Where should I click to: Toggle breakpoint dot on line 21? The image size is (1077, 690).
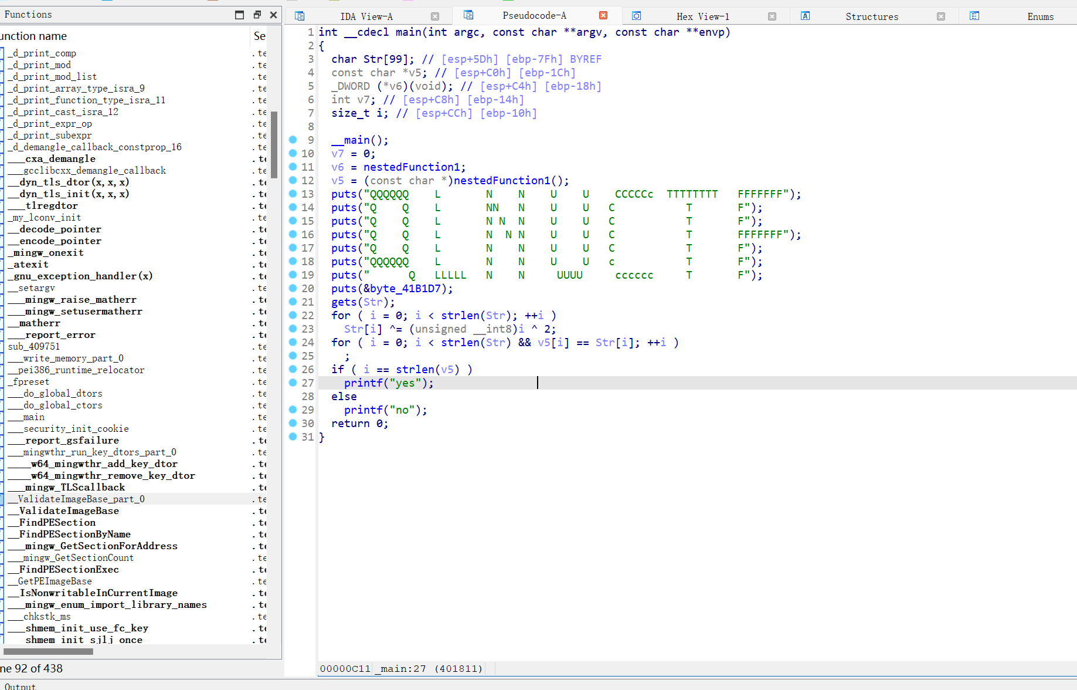(x=293, y=302)
